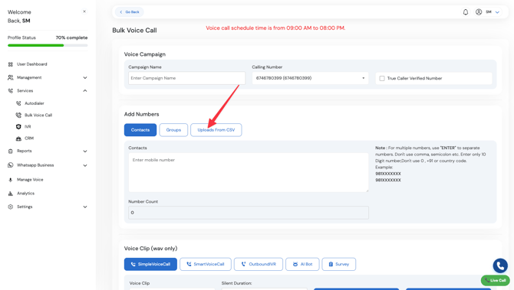
Task: Click the Reports icon
Action: 11,151
